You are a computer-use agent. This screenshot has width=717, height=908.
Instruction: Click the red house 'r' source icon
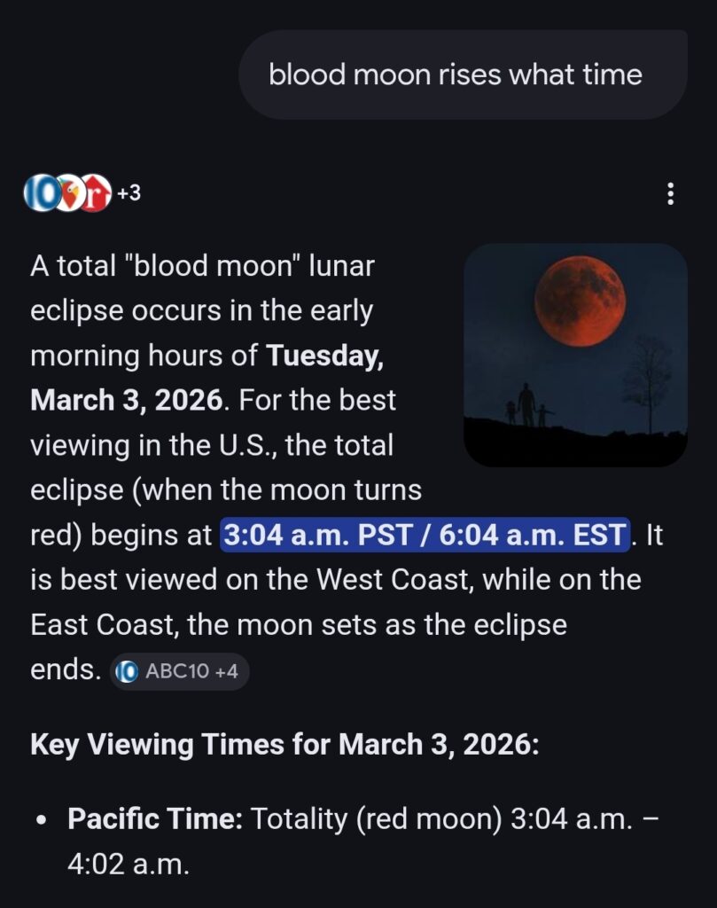pyautogui.click(x=96, y=193)
